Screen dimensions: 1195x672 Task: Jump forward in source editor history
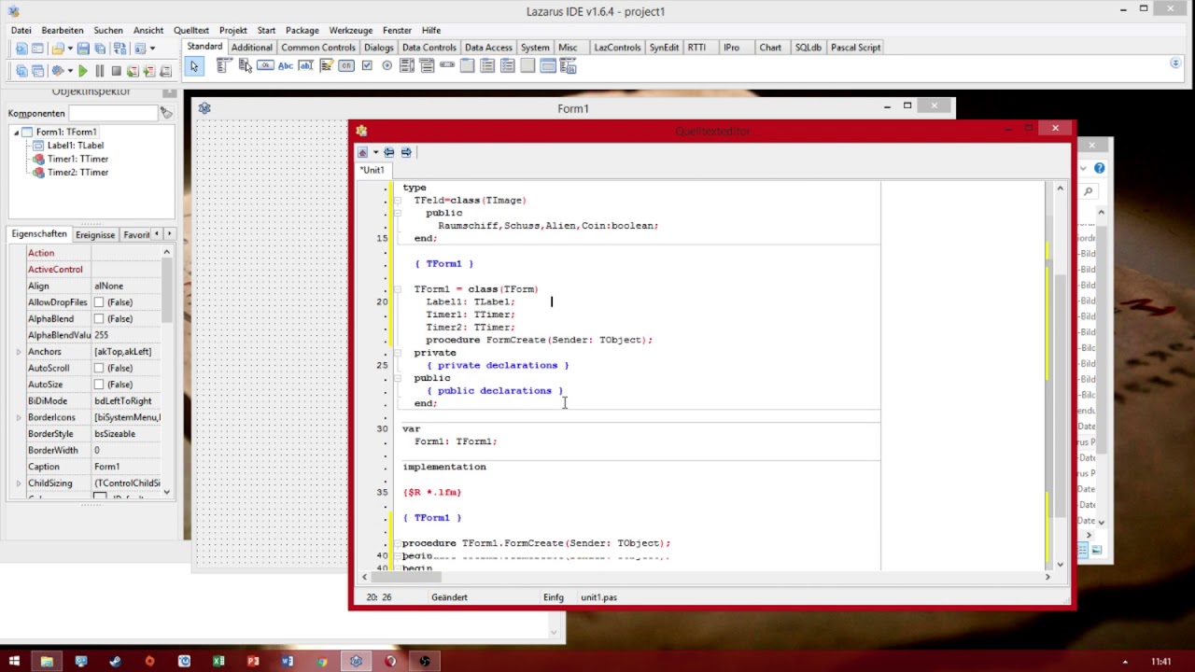[x=406, y=152]
